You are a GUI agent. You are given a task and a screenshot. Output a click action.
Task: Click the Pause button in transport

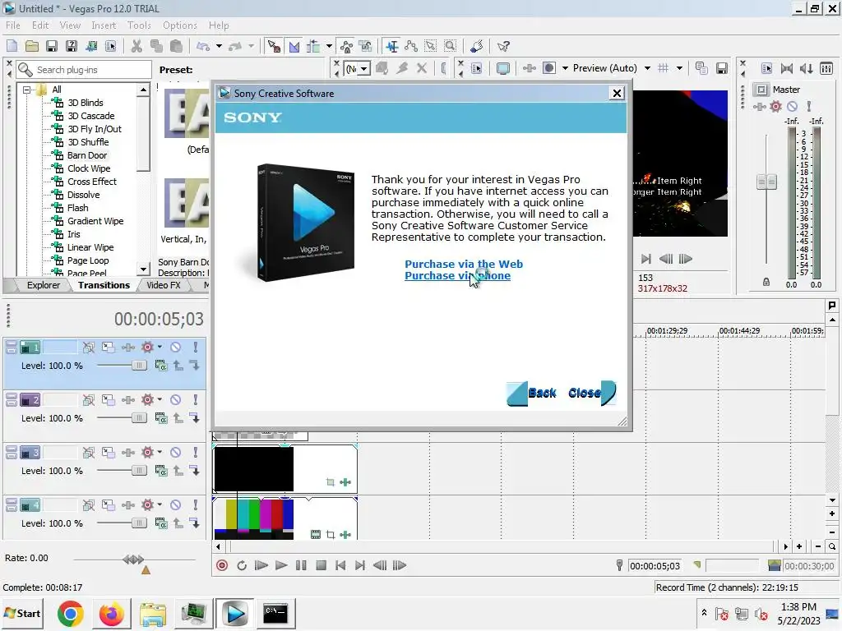pos(301,565)
